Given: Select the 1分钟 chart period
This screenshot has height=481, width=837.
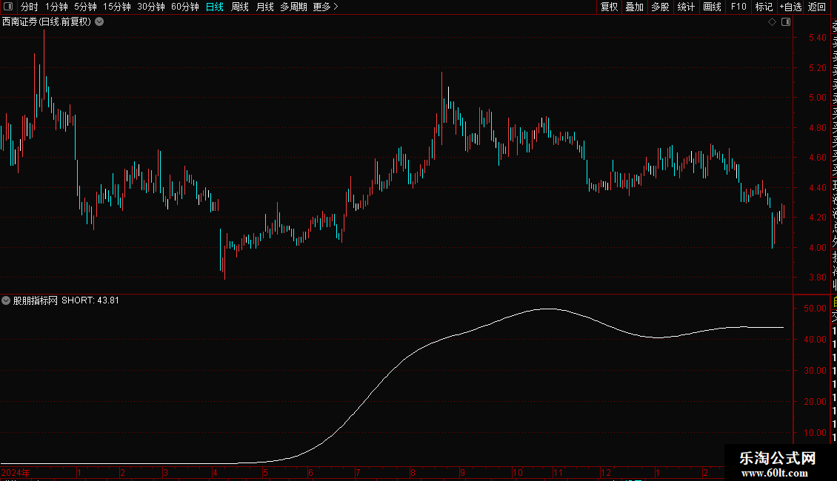Looking at the screenshot, I should (56, 7).
